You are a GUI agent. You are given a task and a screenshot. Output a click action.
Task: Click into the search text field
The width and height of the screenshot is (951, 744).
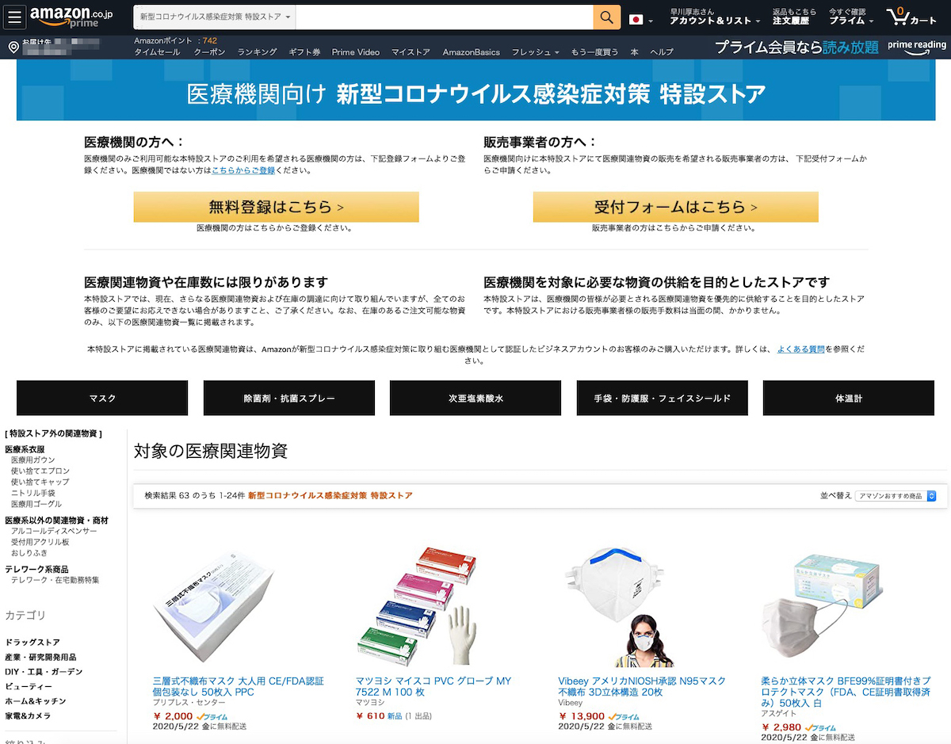coord(445,17)
